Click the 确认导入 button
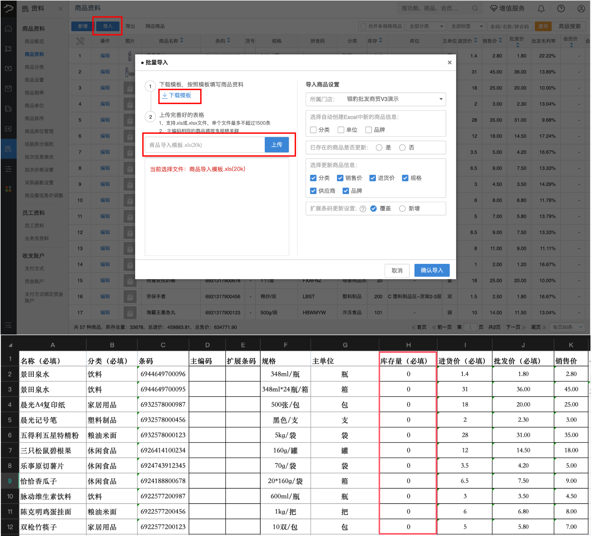Screen dimensions: 591x536 point(431,270)
